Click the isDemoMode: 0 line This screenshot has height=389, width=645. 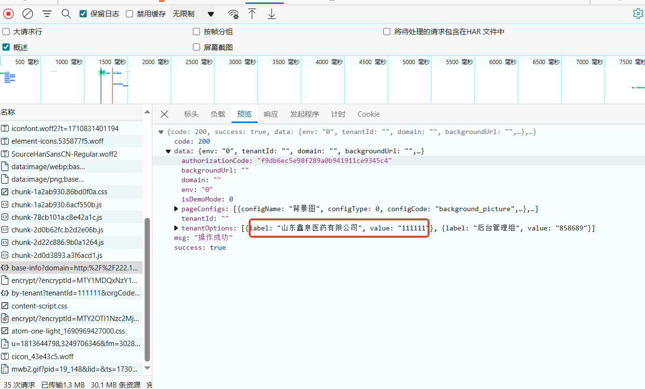click(207, 199)
